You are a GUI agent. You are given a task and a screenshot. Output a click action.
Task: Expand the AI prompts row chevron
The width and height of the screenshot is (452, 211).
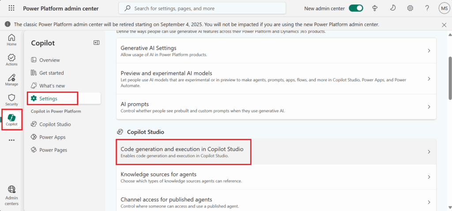429,107
